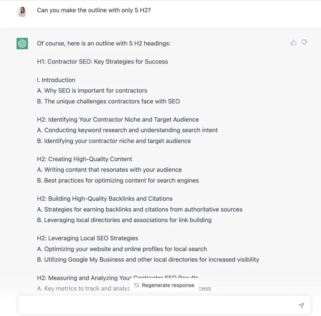The image size is (321, 316).
Task: Click the ChatGPT logo avatar
Action: [x=22, y=44]
